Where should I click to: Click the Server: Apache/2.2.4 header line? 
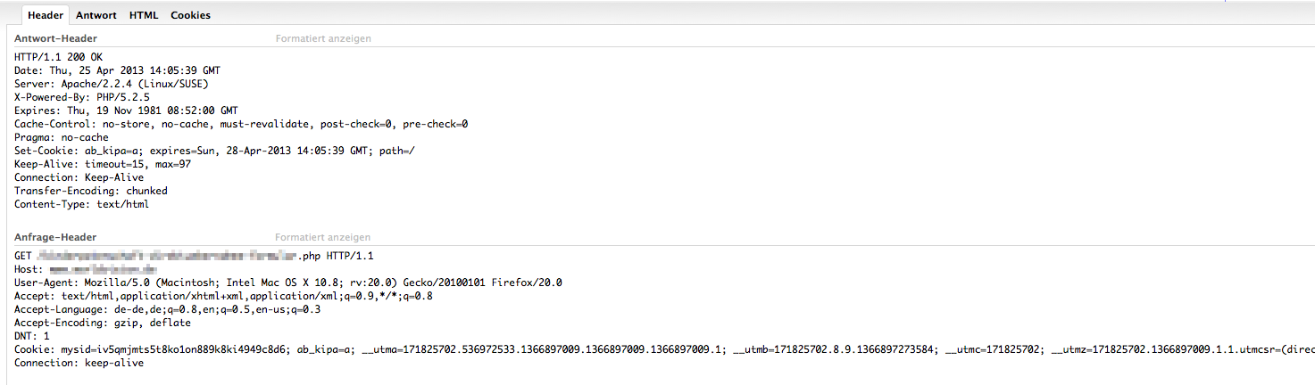point(111,84)
